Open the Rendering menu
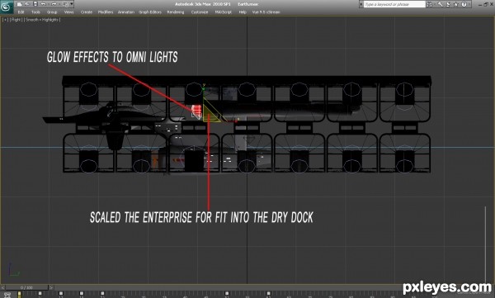 [175, 12]
